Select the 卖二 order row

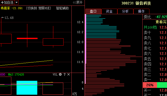(x=155, y=74)
